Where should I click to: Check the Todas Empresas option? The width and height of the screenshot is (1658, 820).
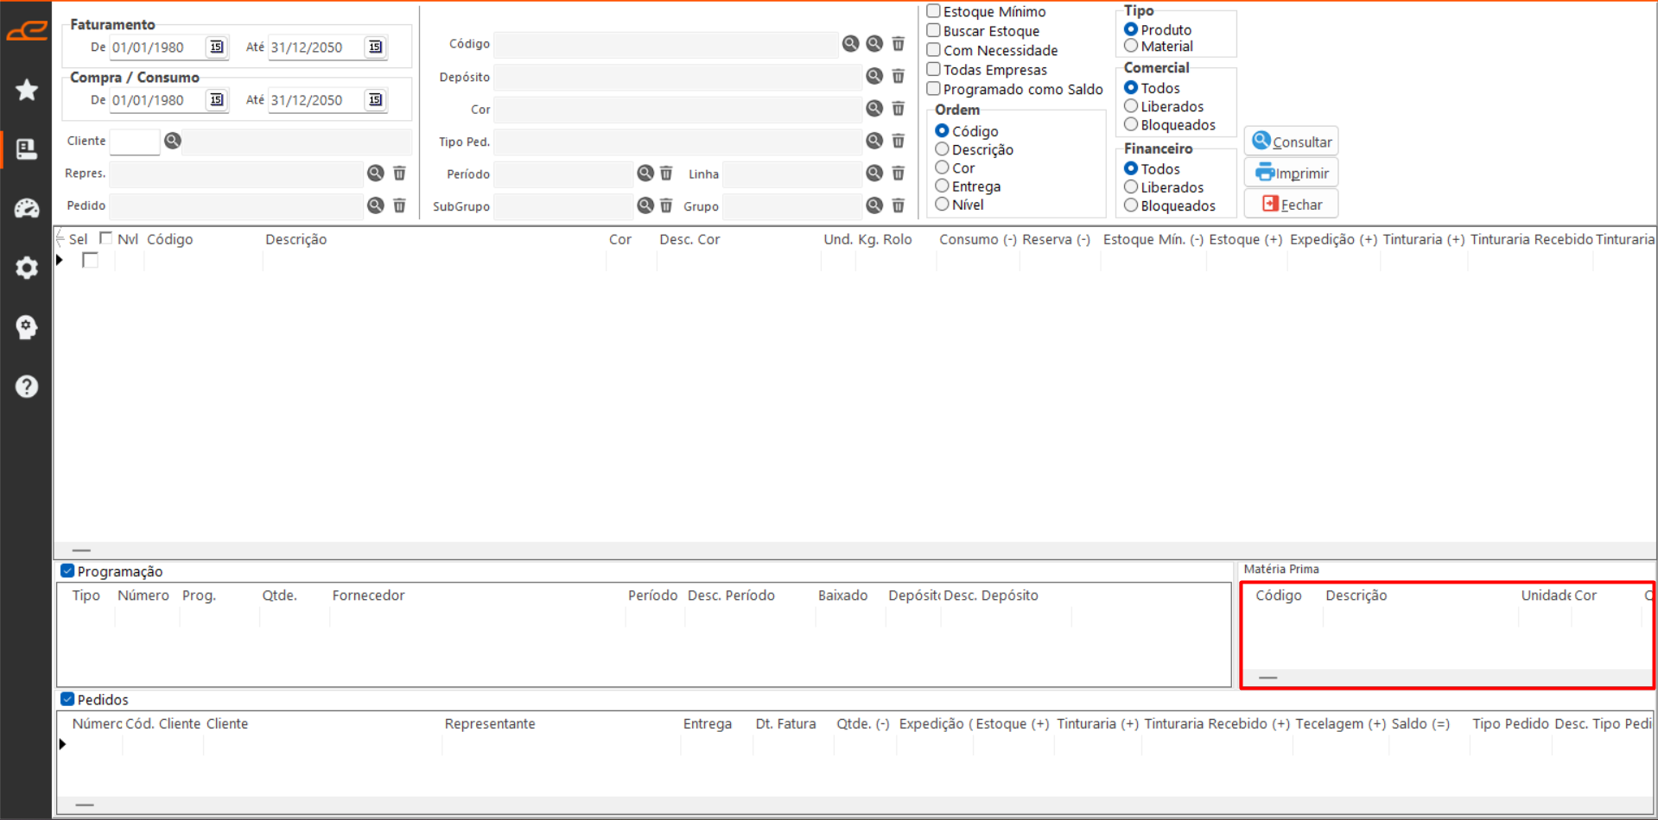click(934, 69)
